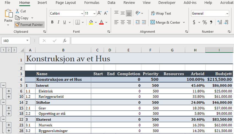Switch to the Insert tab
The width and height of the screenshot is (234, 134).
coord(42,2)
